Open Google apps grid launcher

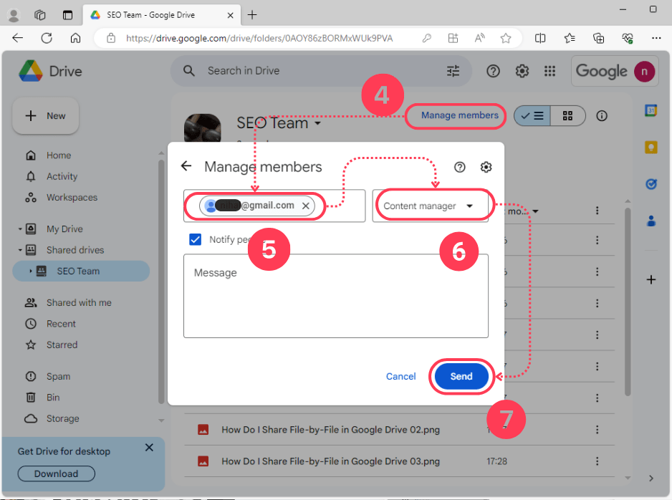tap(549, 71)
